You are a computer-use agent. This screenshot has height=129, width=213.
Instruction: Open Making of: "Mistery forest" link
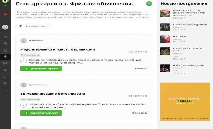[190, 25]
